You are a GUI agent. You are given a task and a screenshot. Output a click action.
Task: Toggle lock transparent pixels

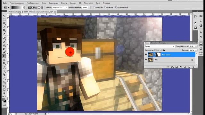[x=155, y=50]
